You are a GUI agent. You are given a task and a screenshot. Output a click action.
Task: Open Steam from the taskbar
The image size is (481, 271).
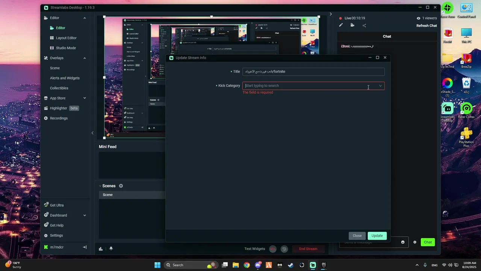(x=291, y=265)
